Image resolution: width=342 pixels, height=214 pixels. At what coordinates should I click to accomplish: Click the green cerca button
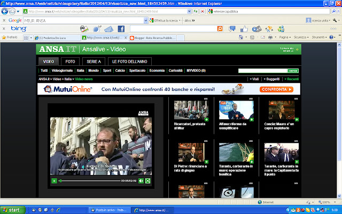click(293, 71)
